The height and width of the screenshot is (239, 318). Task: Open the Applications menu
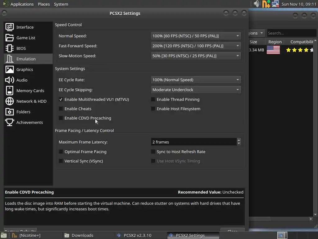coord(22,4)
